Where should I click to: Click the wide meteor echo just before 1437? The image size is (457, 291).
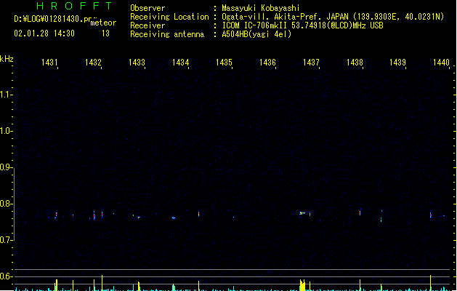click(302, 213)
